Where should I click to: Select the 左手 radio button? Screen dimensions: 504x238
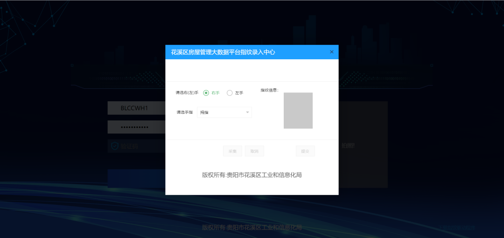pos(230,93)
